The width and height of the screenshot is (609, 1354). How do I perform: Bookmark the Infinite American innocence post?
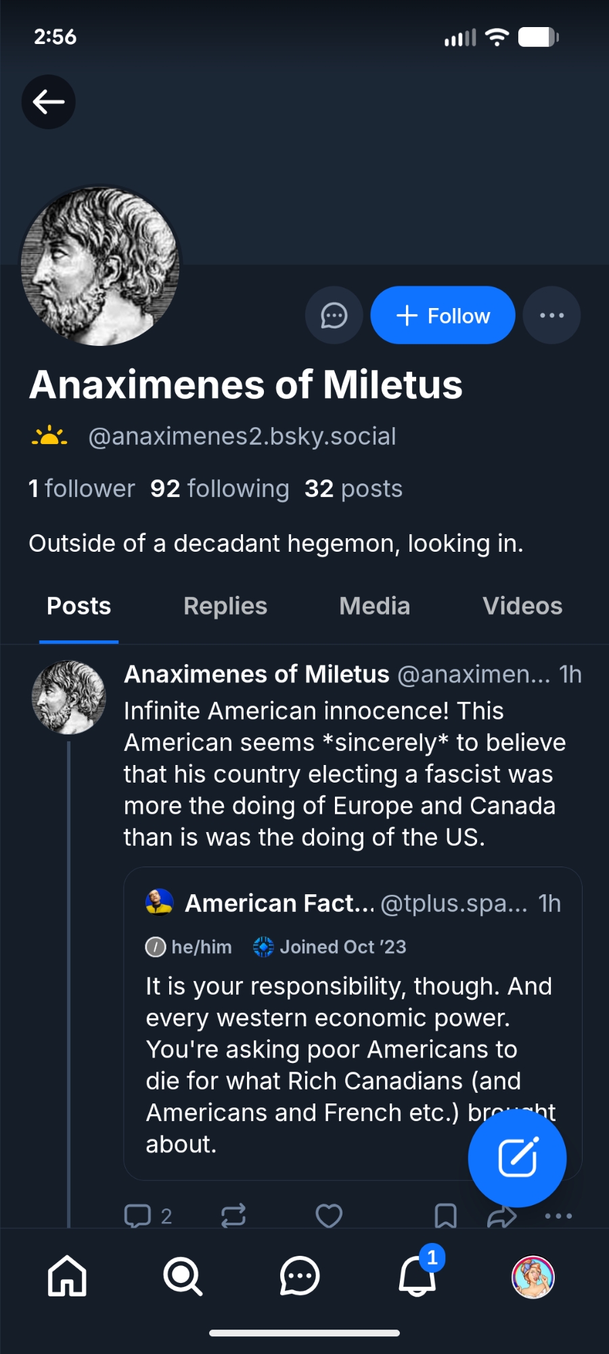(x=445, y=1216)
